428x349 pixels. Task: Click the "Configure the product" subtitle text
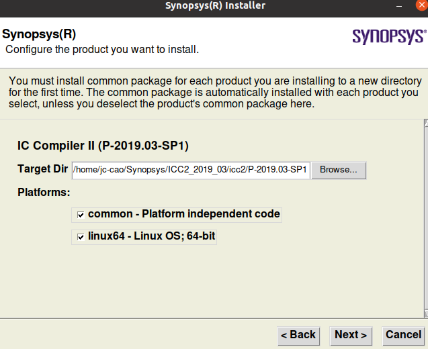coord(102,49)
